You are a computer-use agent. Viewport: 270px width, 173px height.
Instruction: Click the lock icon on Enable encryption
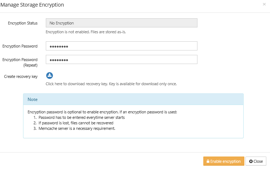208,161
